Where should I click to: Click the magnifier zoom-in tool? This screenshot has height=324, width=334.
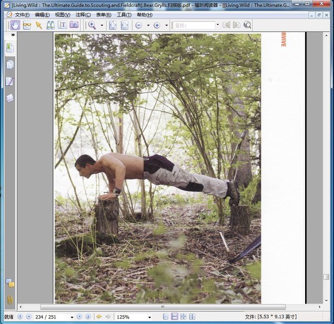[x=92, y=25]
